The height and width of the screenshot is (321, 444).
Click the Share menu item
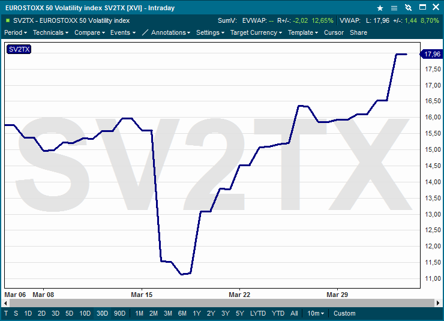[358, 32]
